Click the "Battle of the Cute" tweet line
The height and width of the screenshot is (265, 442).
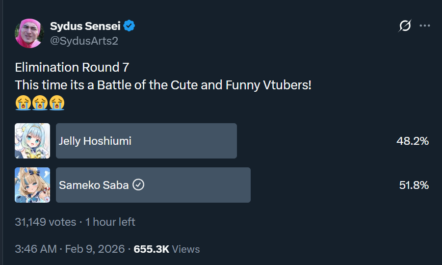pyautogui.click(x=163, y=85)
